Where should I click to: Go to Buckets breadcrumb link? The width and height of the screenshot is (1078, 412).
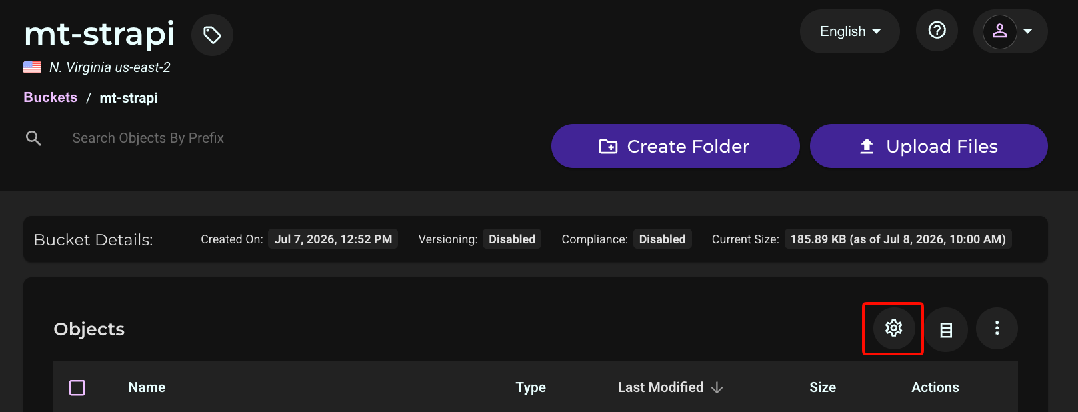[x=51, y=97]
